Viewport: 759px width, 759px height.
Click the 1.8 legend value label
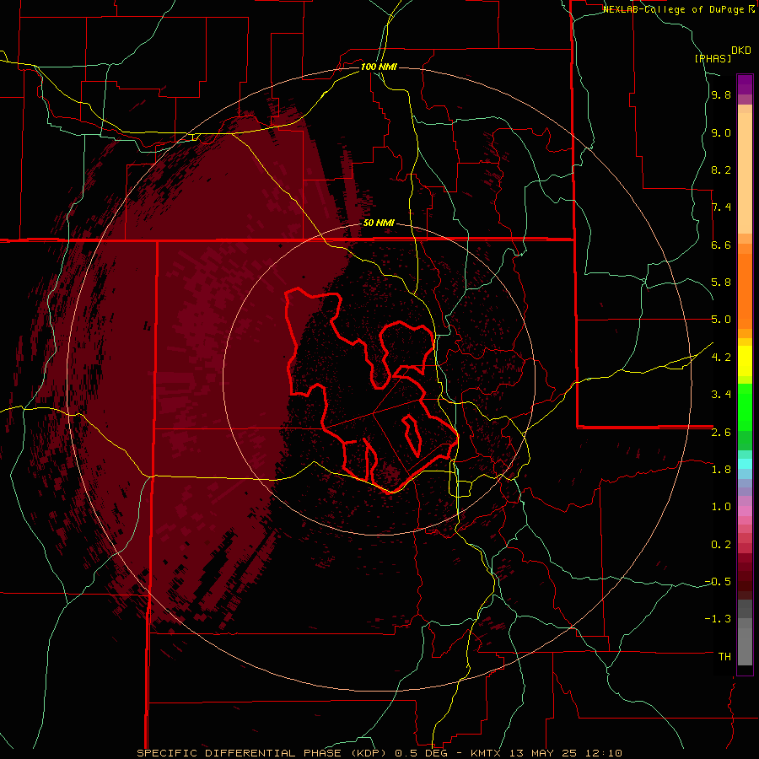coord(721,470)
